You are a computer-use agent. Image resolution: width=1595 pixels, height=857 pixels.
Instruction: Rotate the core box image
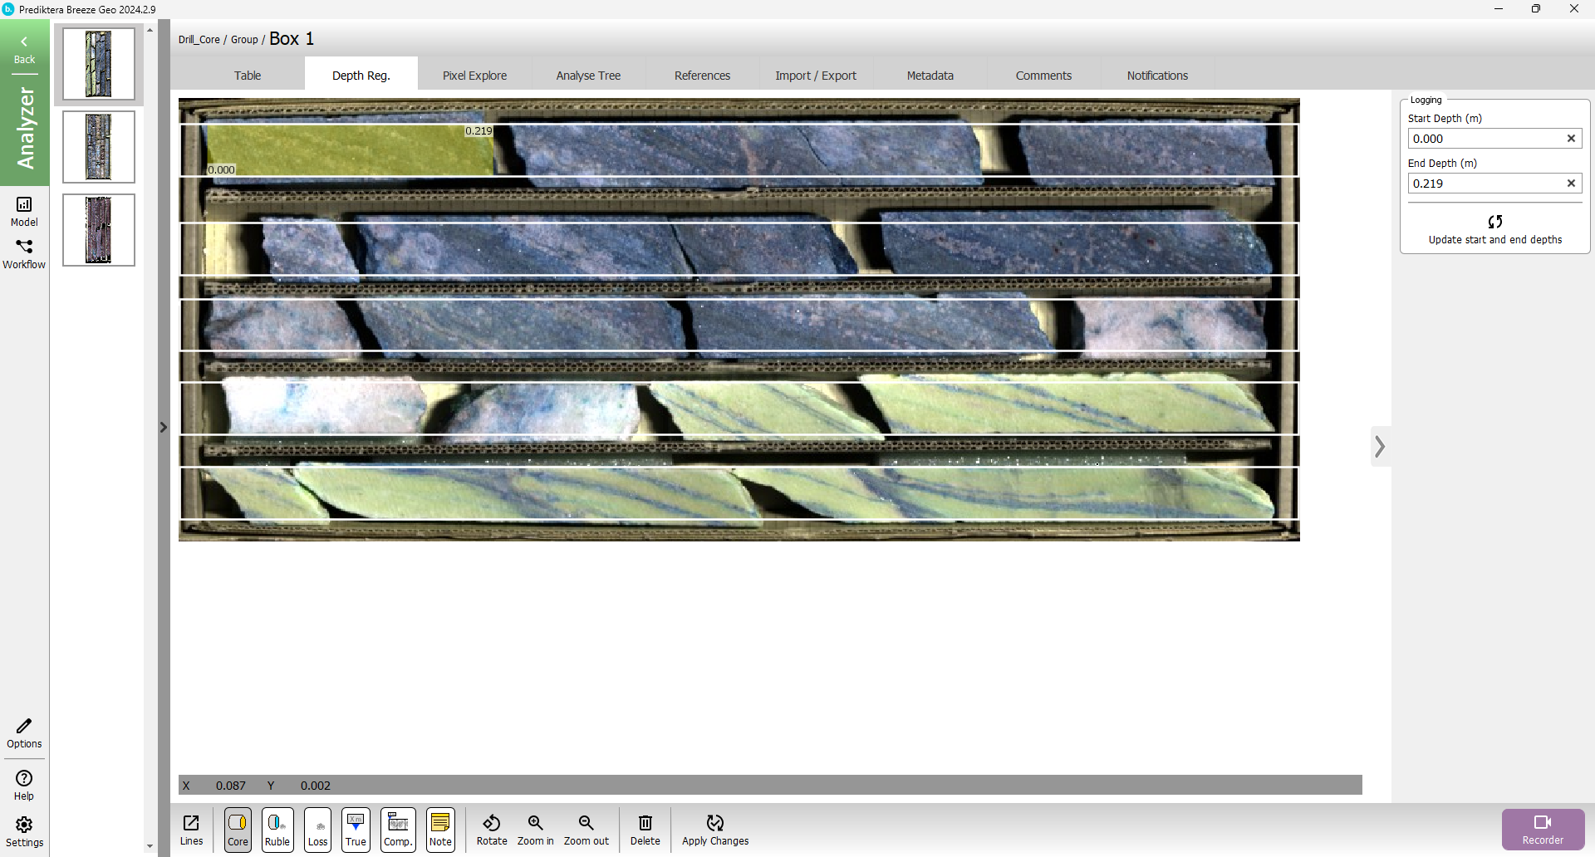coord(492,829)
